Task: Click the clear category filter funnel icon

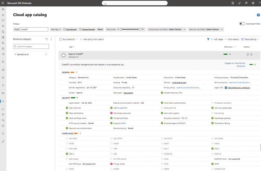Action: tap(47, 39)
